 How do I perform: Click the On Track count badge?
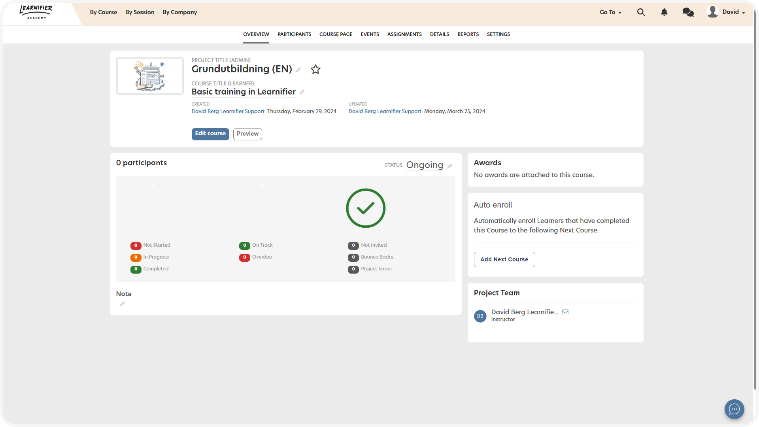coord(245,246)
